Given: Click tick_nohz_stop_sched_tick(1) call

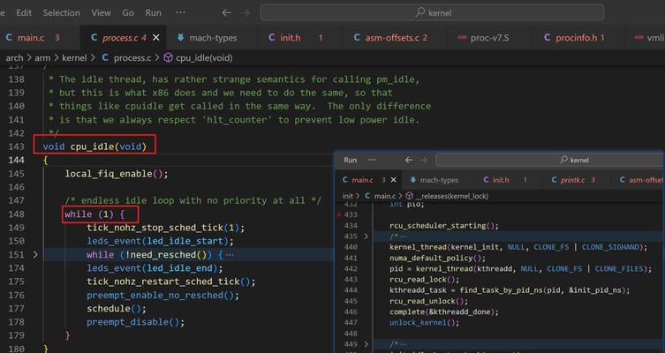Looking at the screenshot, I should coord(166,228).
